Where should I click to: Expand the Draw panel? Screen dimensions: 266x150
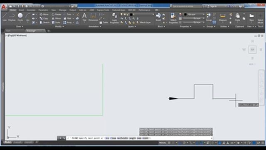pyautogui.click(x=20, y=27)
